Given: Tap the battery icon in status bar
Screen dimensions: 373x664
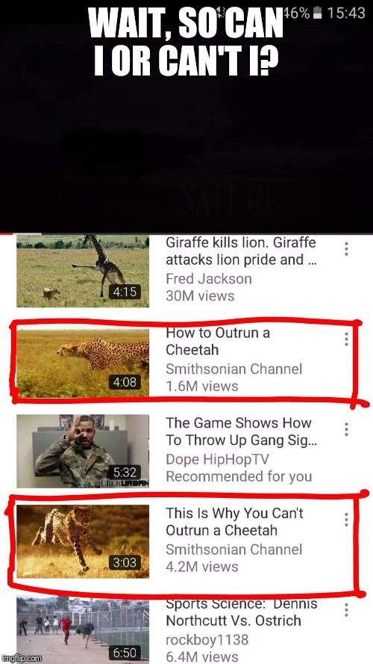Looking at the screenshot, I should (317, 13).
